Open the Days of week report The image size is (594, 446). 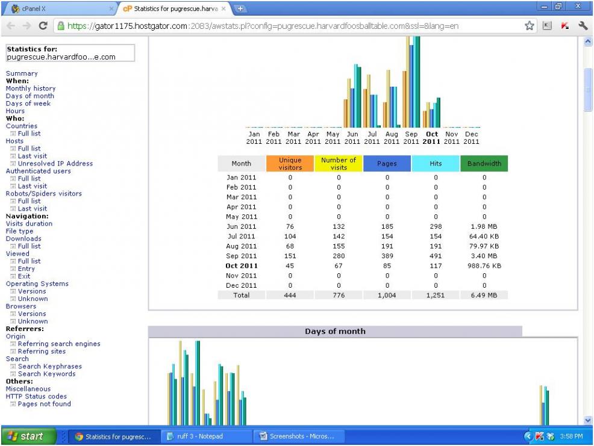pyautogui.click(x=28, y=104)
